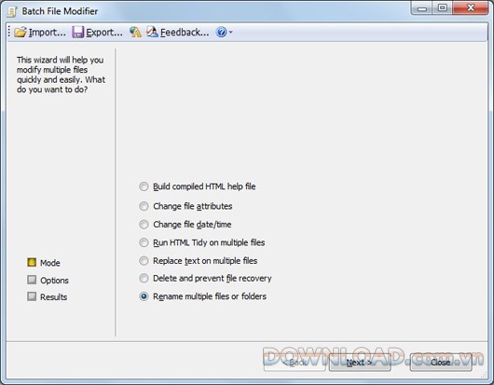Open the Import... toolbar item
494x385 pixels.
click(40, 32)
